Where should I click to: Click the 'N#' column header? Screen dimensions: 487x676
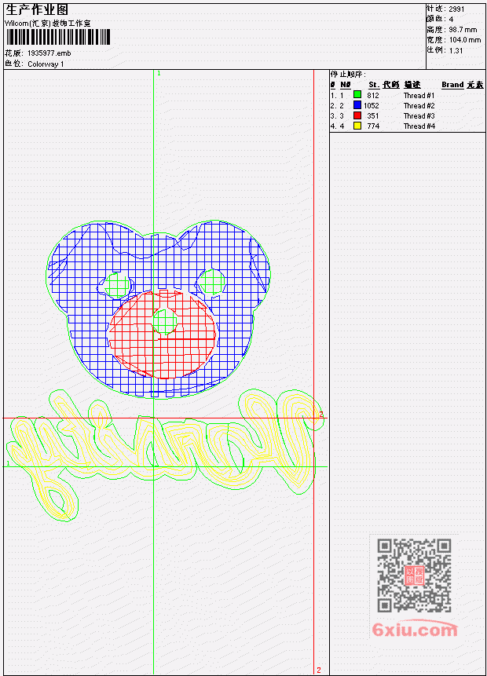coord(345,85)
